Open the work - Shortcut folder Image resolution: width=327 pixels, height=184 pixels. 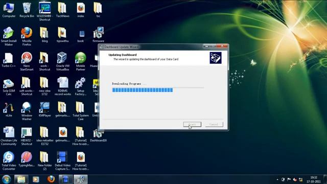pos(44,61)
